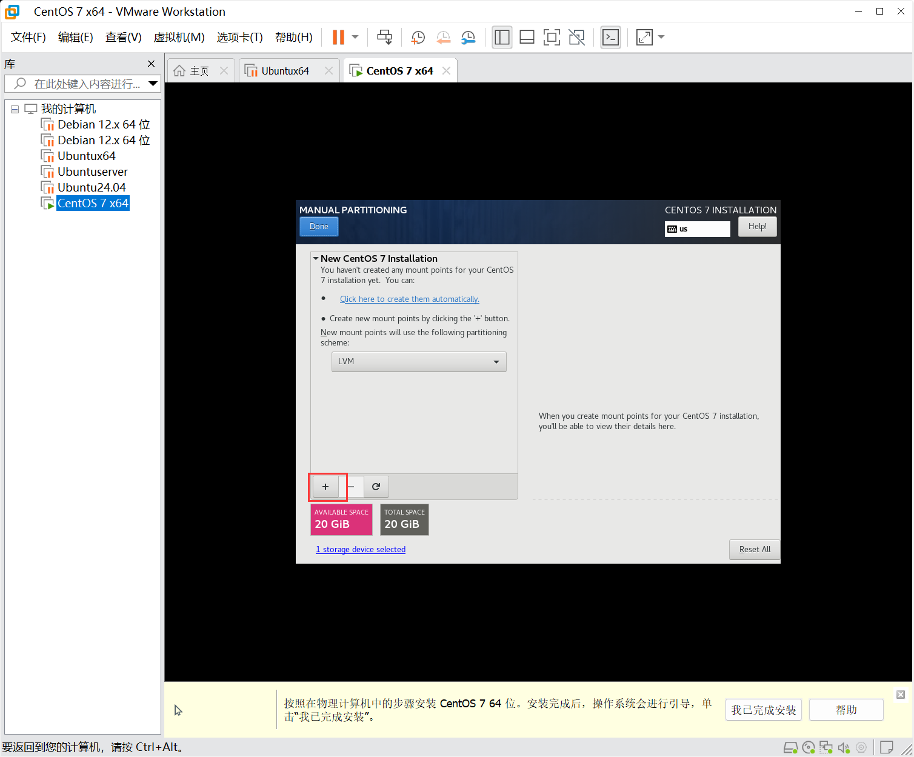Image resolution: width=914 pixels, height=757 pixels.
Task: Open the 虚拟机(M) menu
Action: [x=179, y=38]
